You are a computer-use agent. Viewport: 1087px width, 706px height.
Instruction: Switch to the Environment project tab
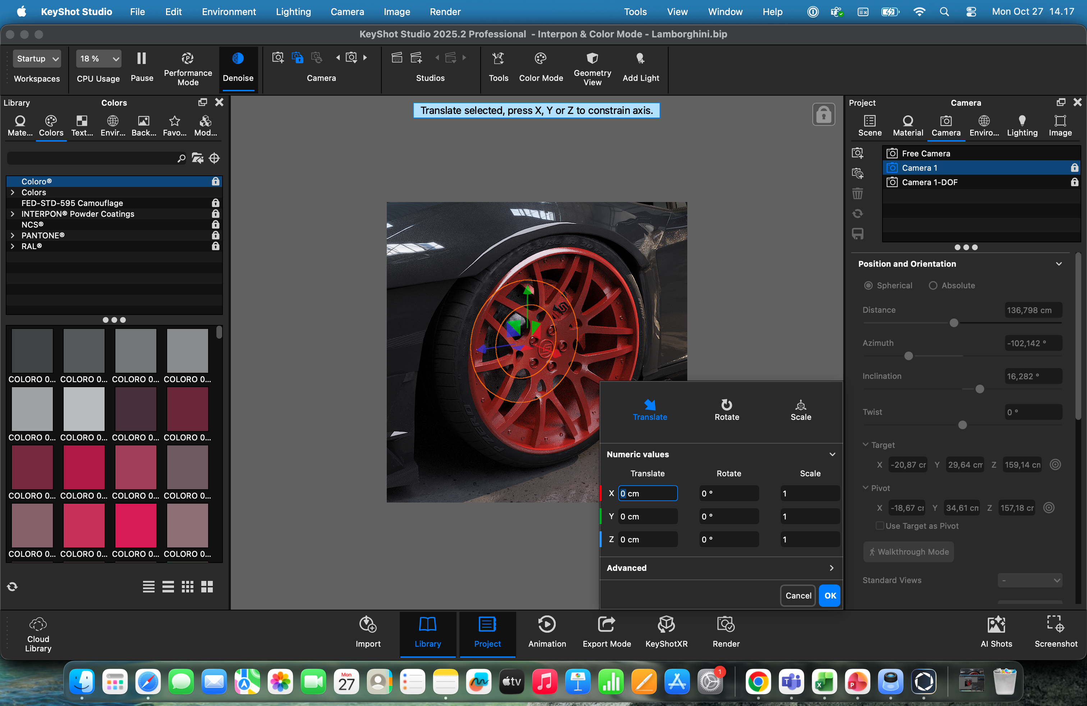coord(984,125)
